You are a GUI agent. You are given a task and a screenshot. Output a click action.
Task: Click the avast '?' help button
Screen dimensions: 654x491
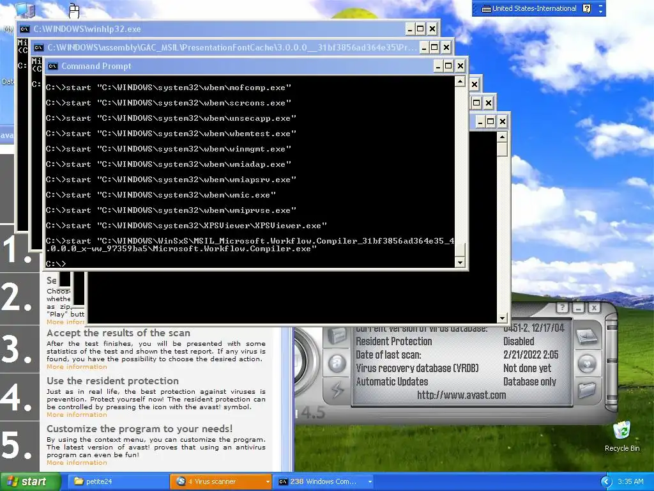[x=562, y=308]
